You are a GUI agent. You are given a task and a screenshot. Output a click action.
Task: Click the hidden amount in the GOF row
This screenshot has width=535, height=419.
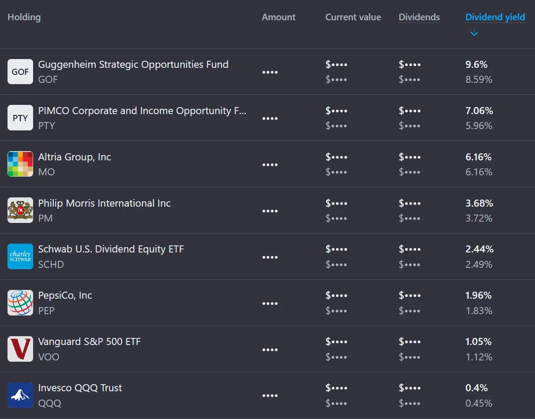pyautogui.click(x=270, y=72)
